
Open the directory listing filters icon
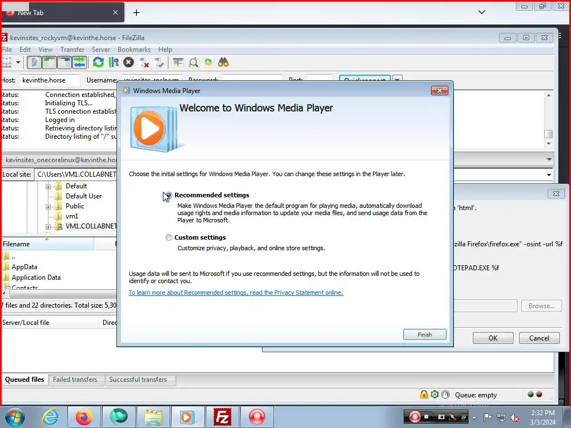point(178,62)
